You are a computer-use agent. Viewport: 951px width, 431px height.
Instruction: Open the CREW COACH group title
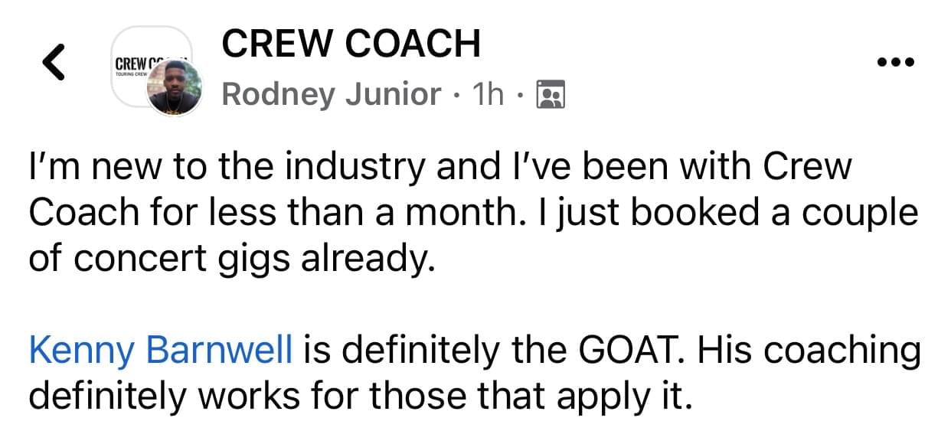pos(351,43)
